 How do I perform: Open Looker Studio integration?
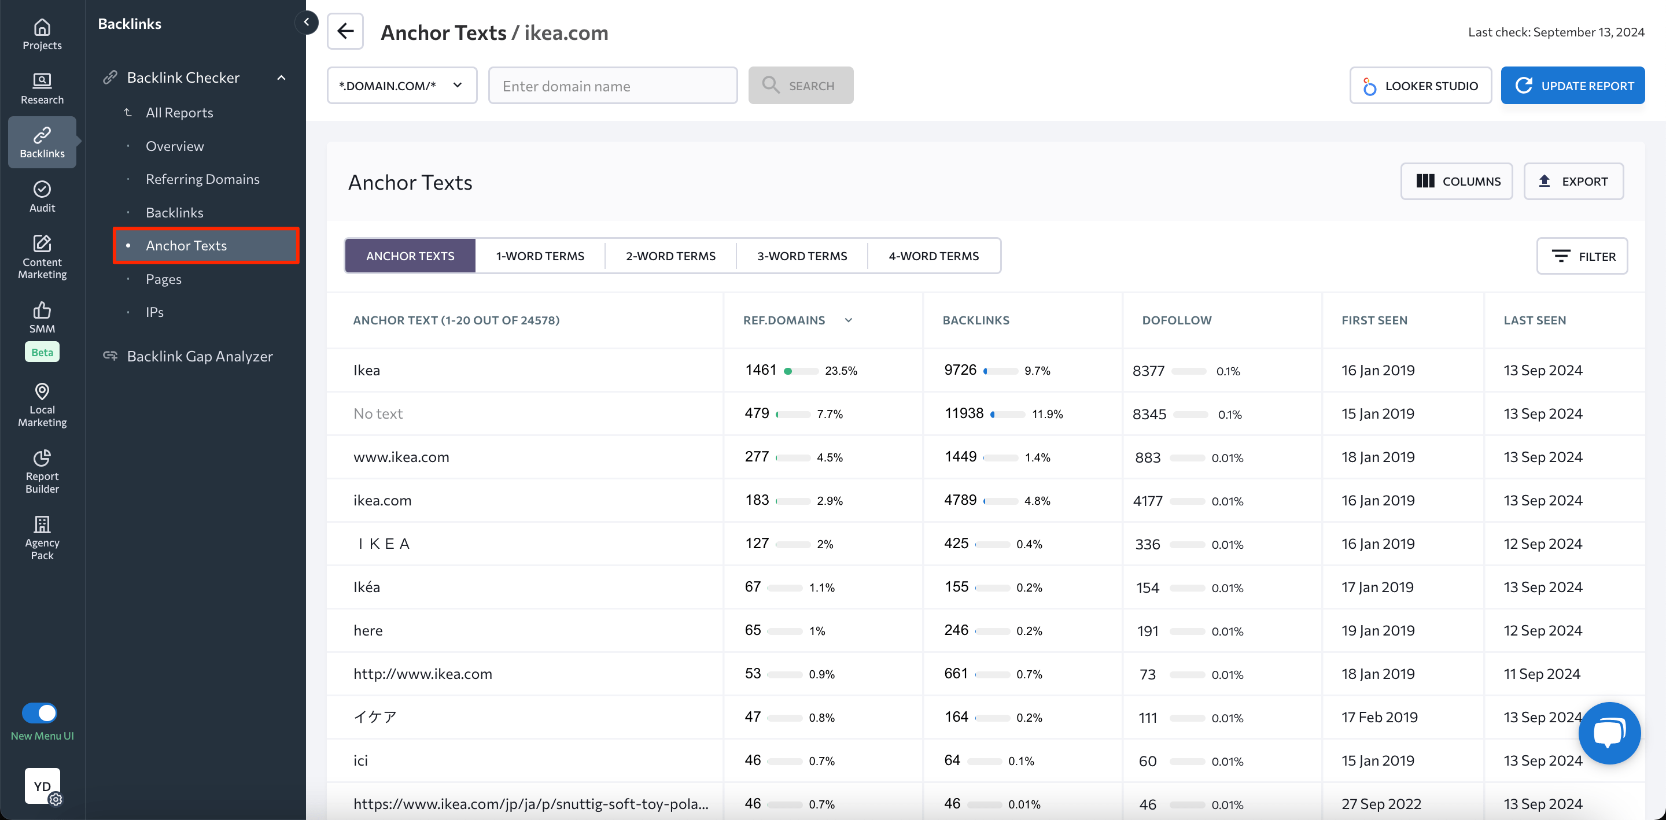pos(1420,86)
